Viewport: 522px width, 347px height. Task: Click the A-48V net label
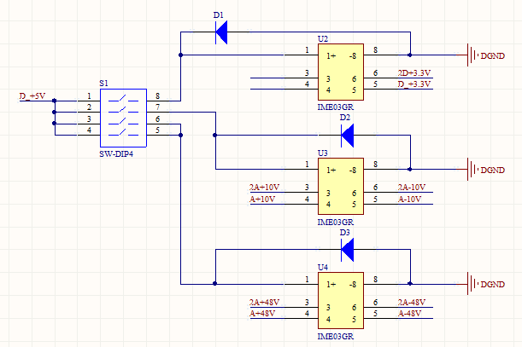pos(409,314)
